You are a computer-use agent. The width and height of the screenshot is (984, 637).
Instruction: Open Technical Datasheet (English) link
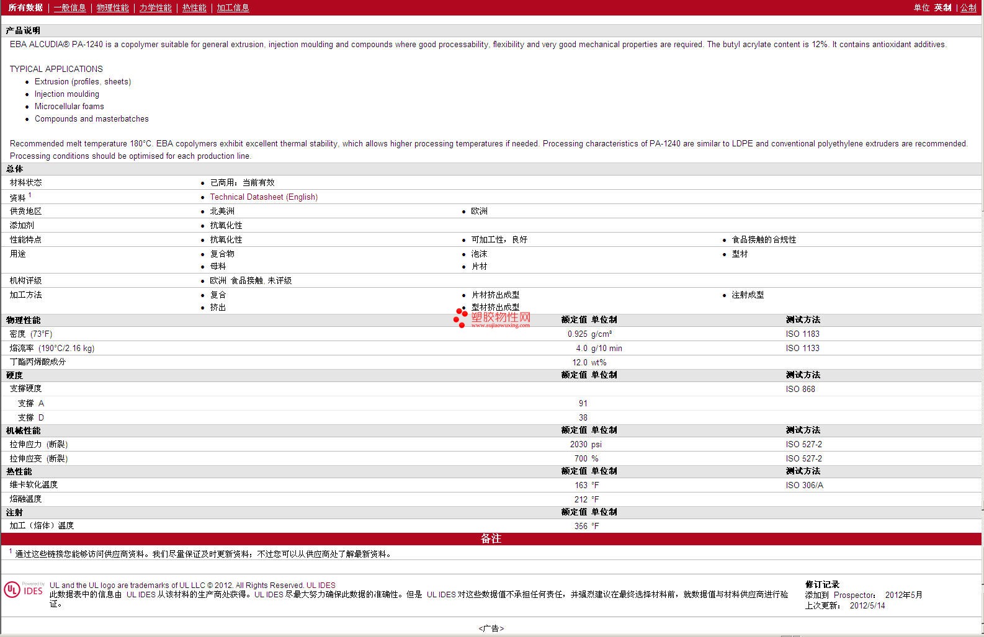[x=264, y=197]
